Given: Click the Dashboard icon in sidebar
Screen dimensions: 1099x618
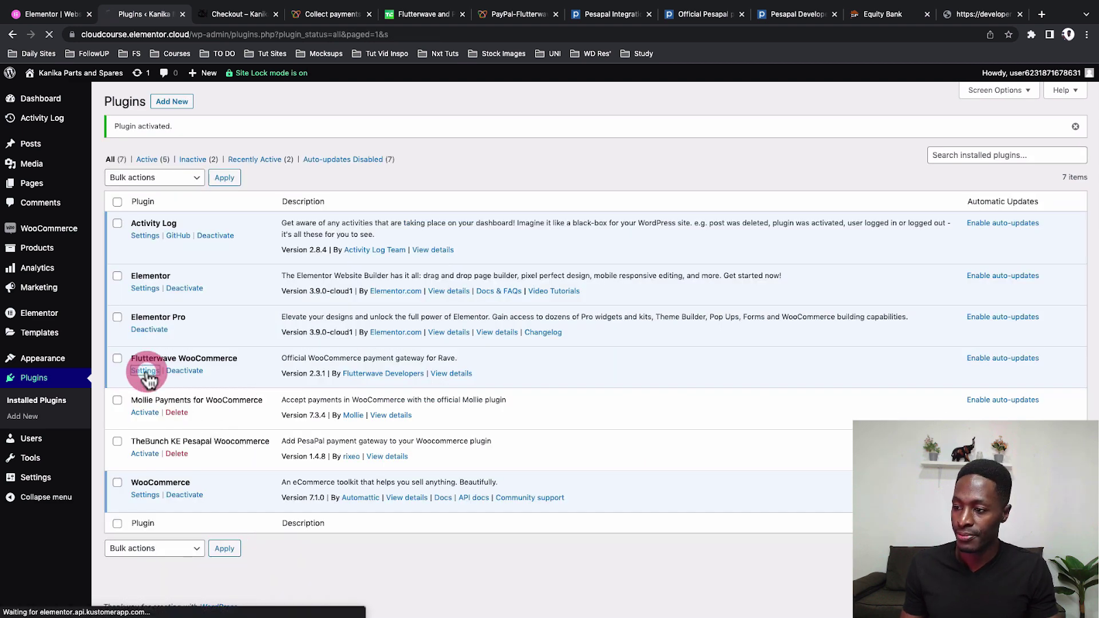Looking at the screenshot, I should click(10, 99).
